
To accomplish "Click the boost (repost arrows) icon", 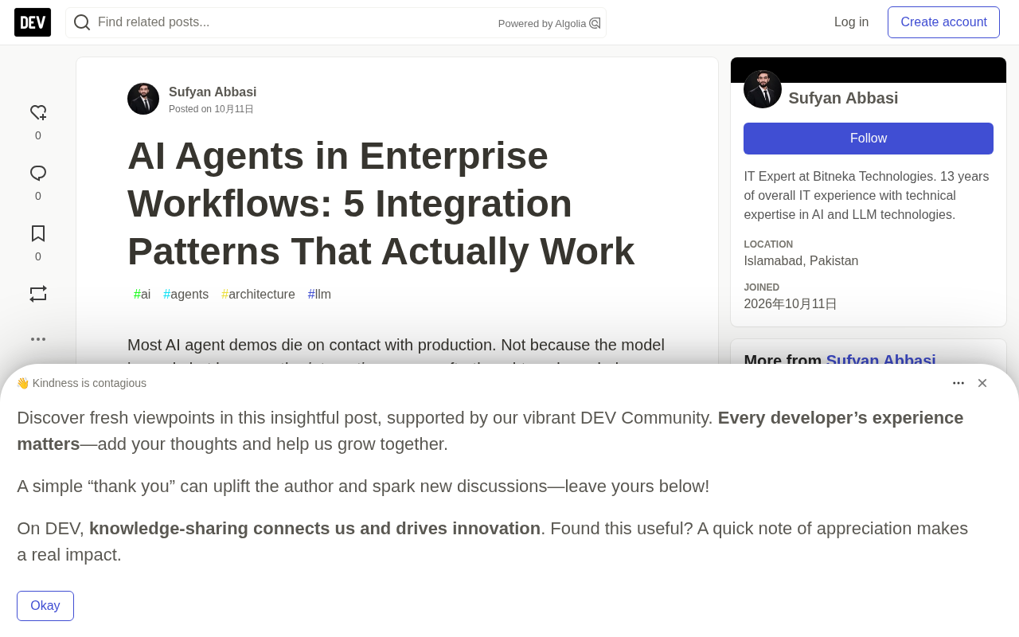I will coord(38,294).
